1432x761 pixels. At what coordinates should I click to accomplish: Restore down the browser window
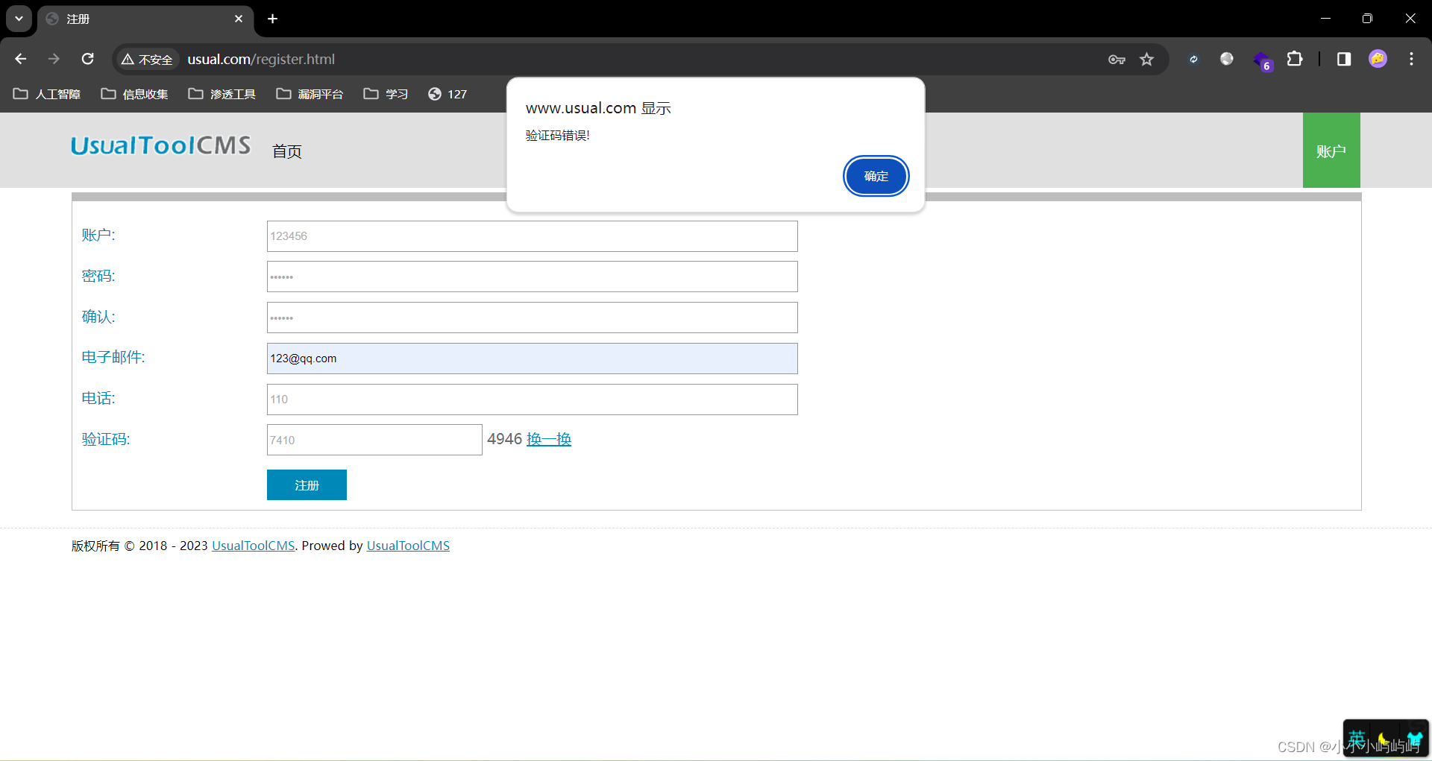pos(1367,19)
